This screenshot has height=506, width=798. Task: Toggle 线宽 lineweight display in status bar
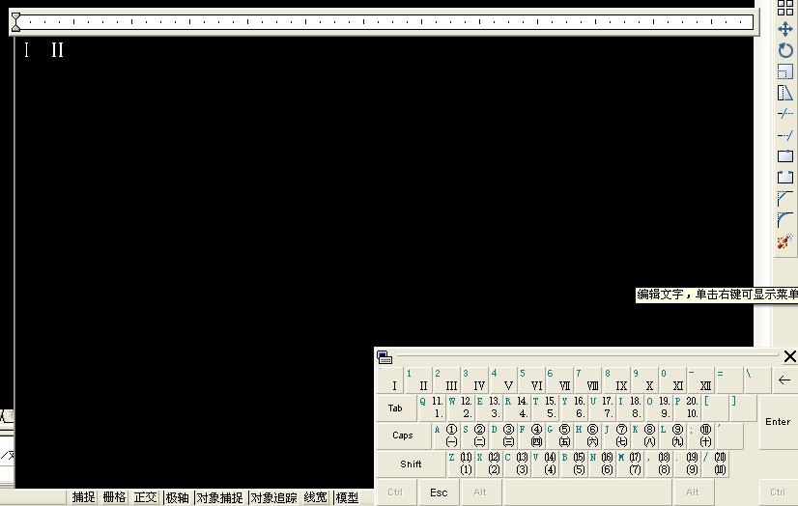pos(316,497)
